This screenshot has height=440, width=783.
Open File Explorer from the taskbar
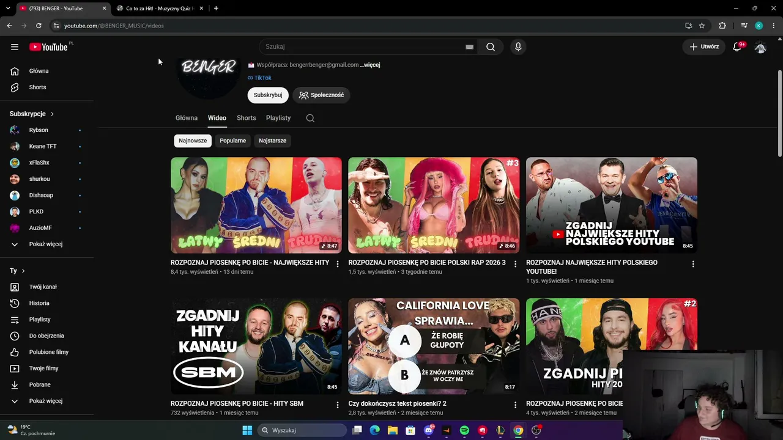point(393,430)
